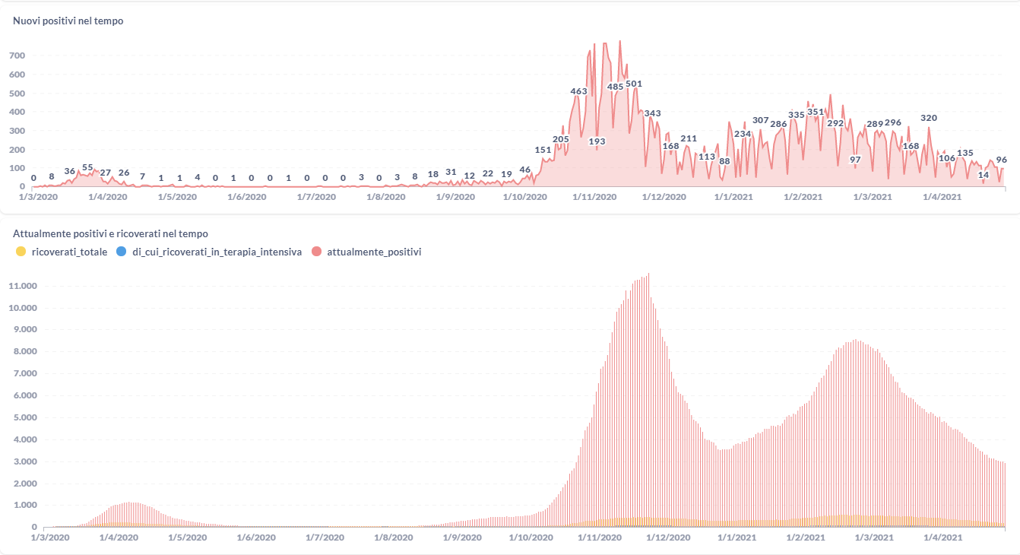Open the 'Nuovi positivi nel tempo' chart title
1020x555 pixels.
pos(68,21)
